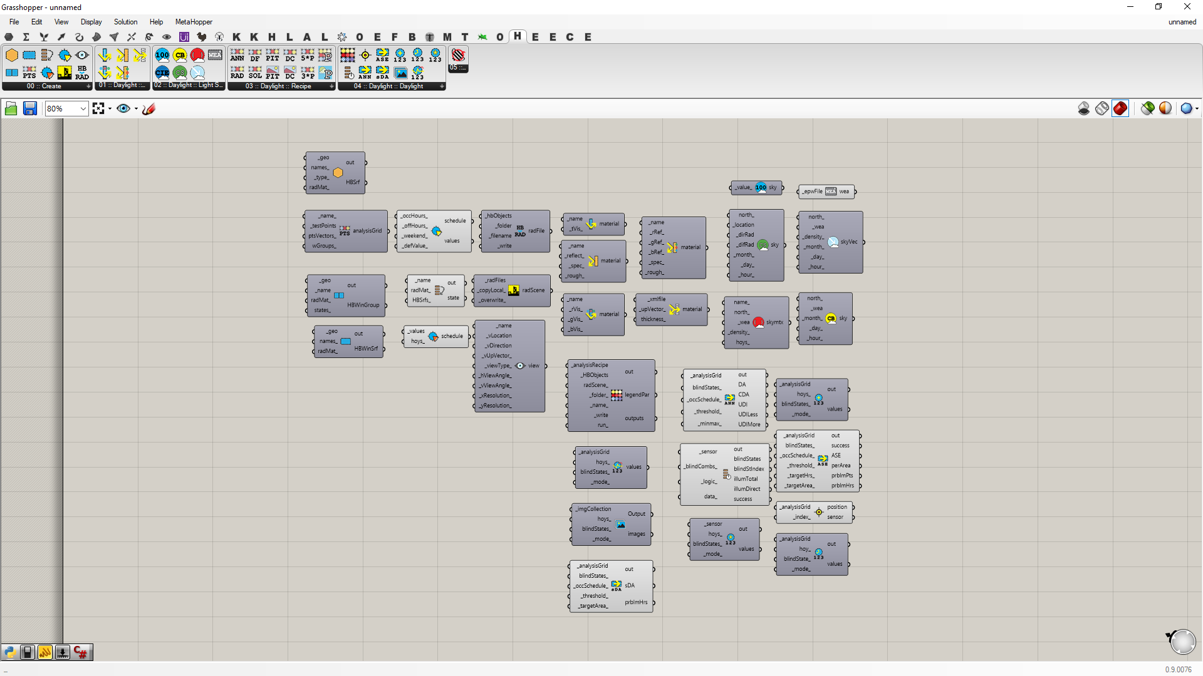Toggle the wireframe preview mode

click(1102, 108)
